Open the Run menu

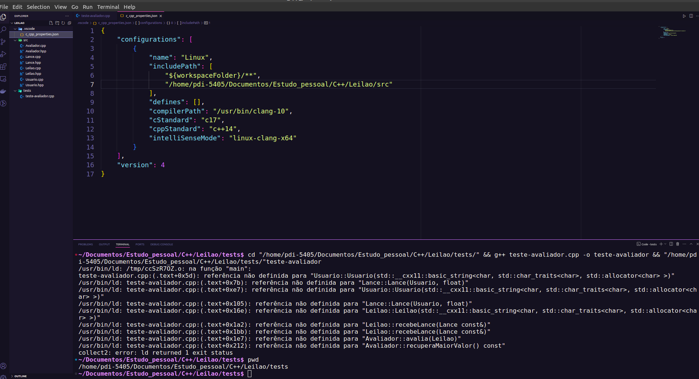point(88,7)
